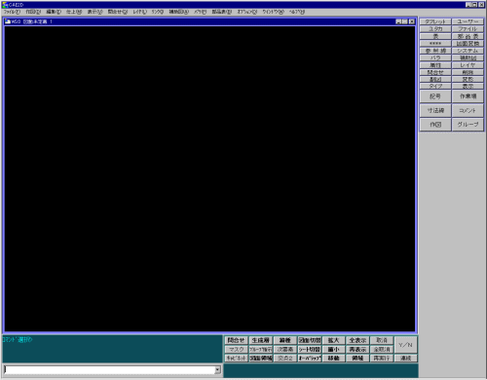
Task: Click the システム button in side panel
Action: click(x=468, y=51)
